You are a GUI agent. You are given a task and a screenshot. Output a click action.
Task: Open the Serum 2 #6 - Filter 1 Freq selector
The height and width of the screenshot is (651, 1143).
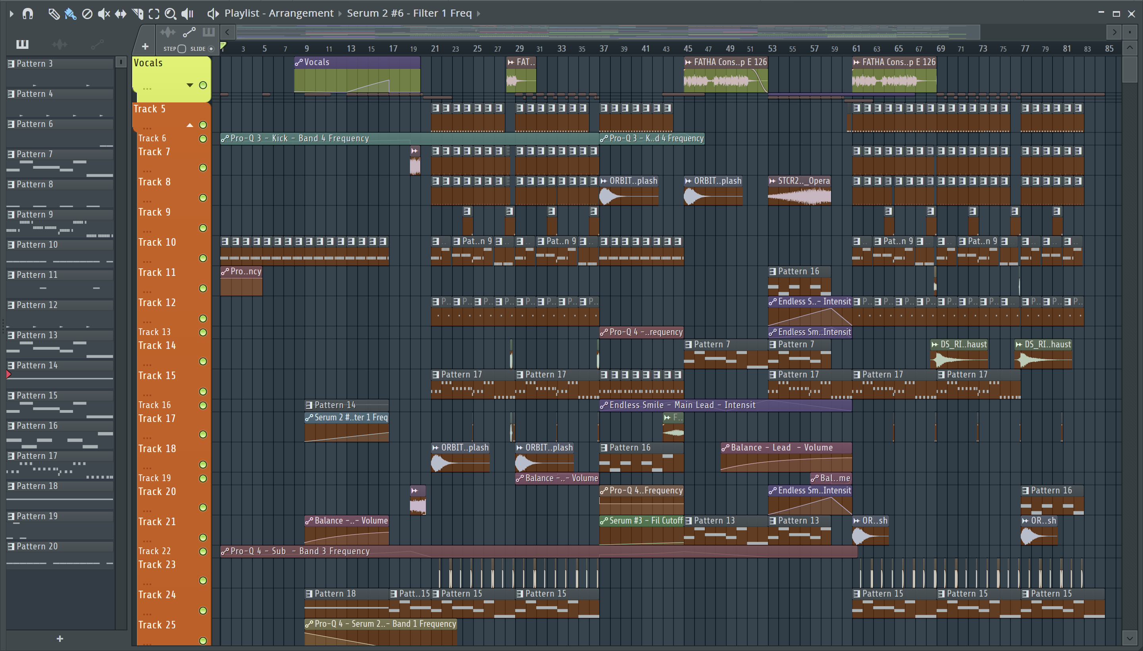pos(409,13)
